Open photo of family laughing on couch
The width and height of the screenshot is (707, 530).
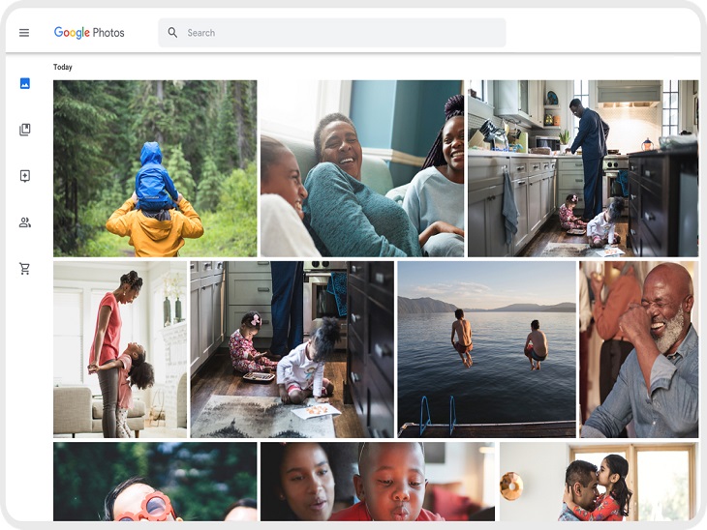(x=361, y=168)
